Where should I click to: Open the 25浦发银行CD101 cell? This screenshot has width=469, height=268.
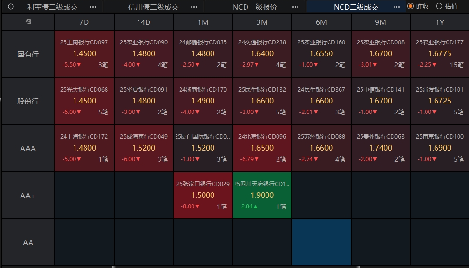click(x=440, y=101)
